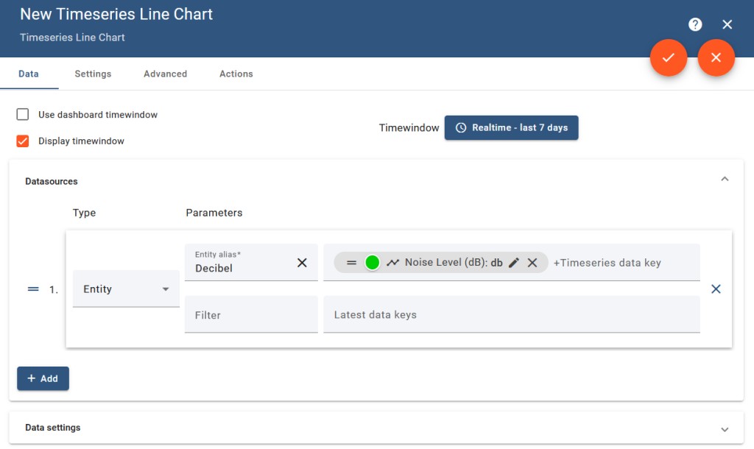Expand the Data settings section

(x=725, y=429)
